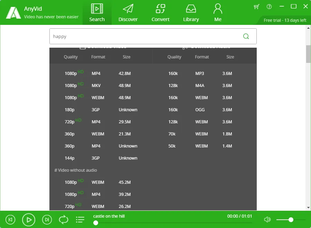Click the AnyVid logo
The image size is (311, 228).
pyautogui.click(x=13, y=13)
